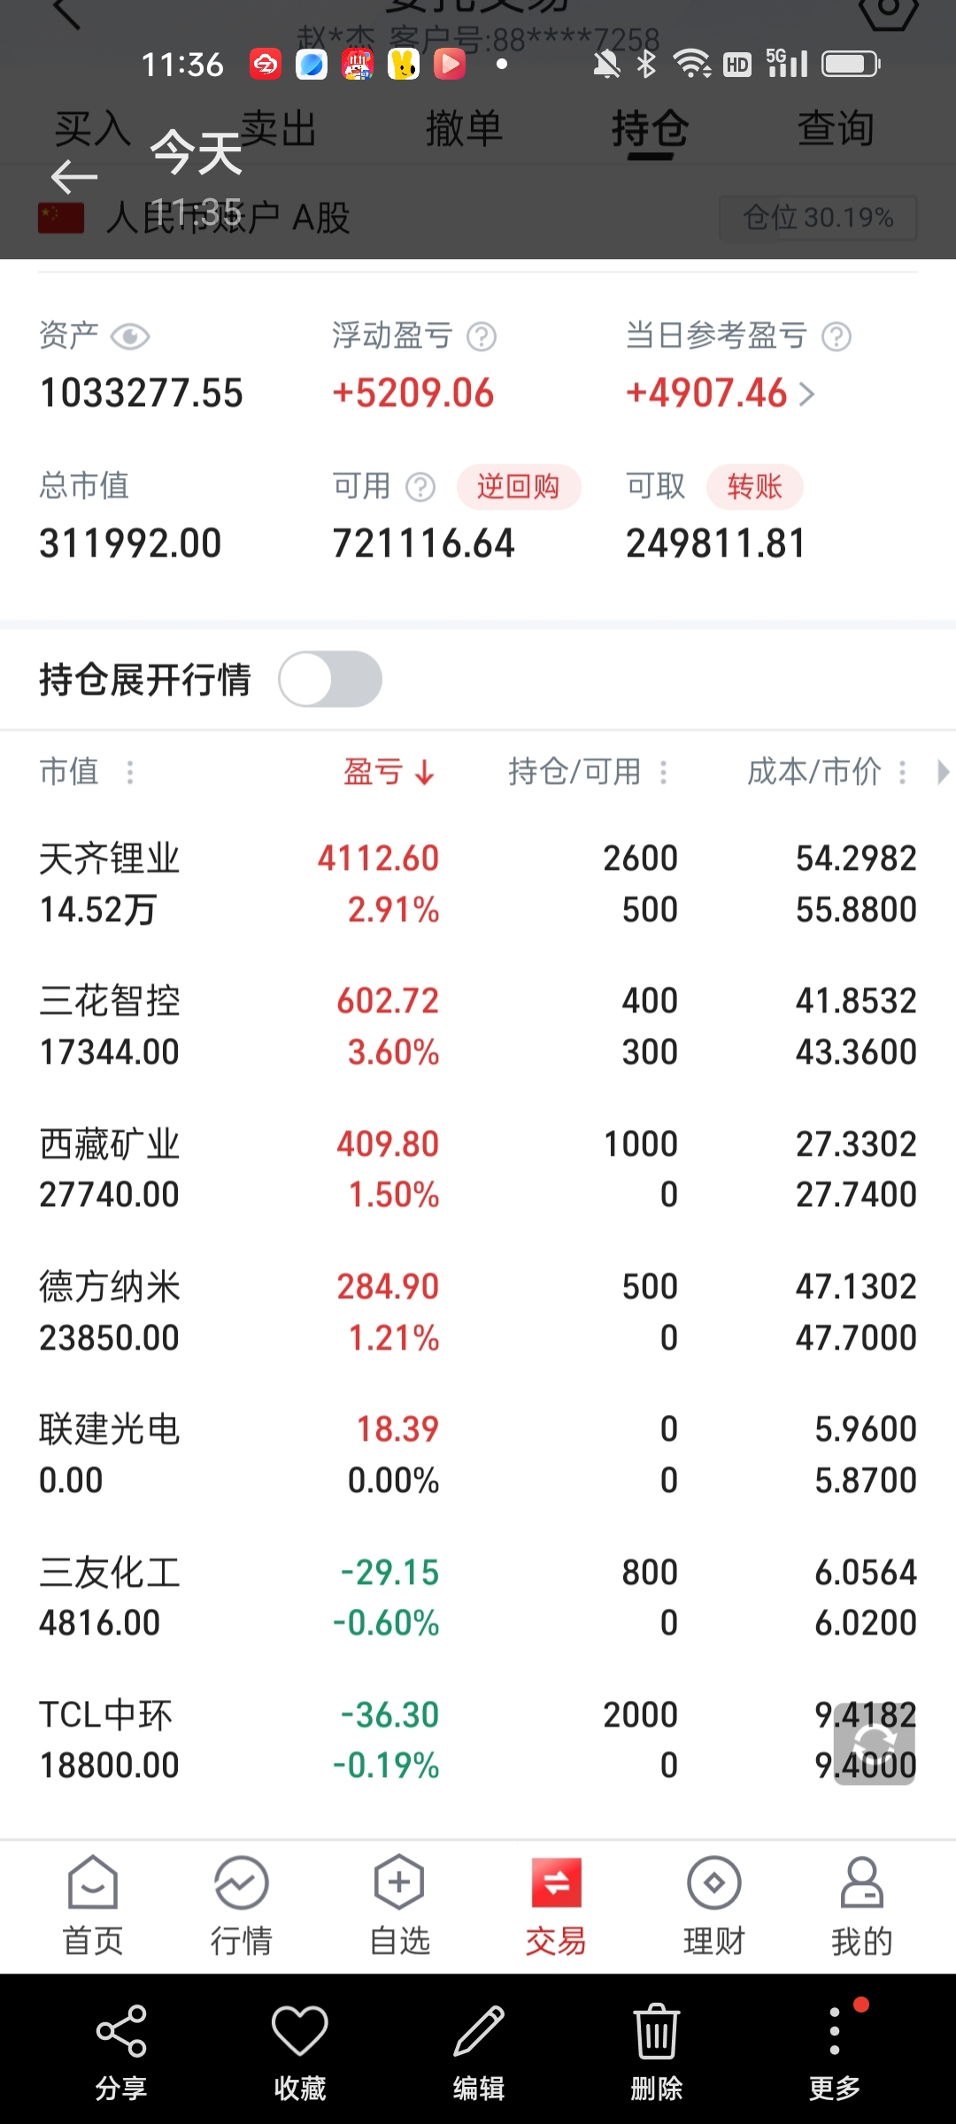
Task: Tap the heart Favorite icon
Action: (x=299, y=2032)
